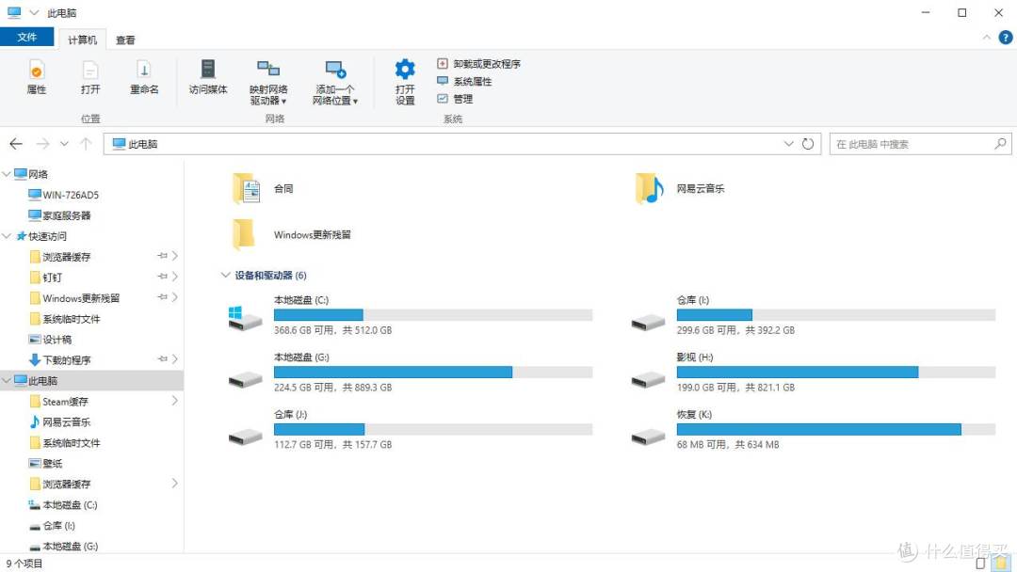Select WIN-726AD5 in the navigation pane
This screenshot has width=1017, height=572.
point(64,195)
